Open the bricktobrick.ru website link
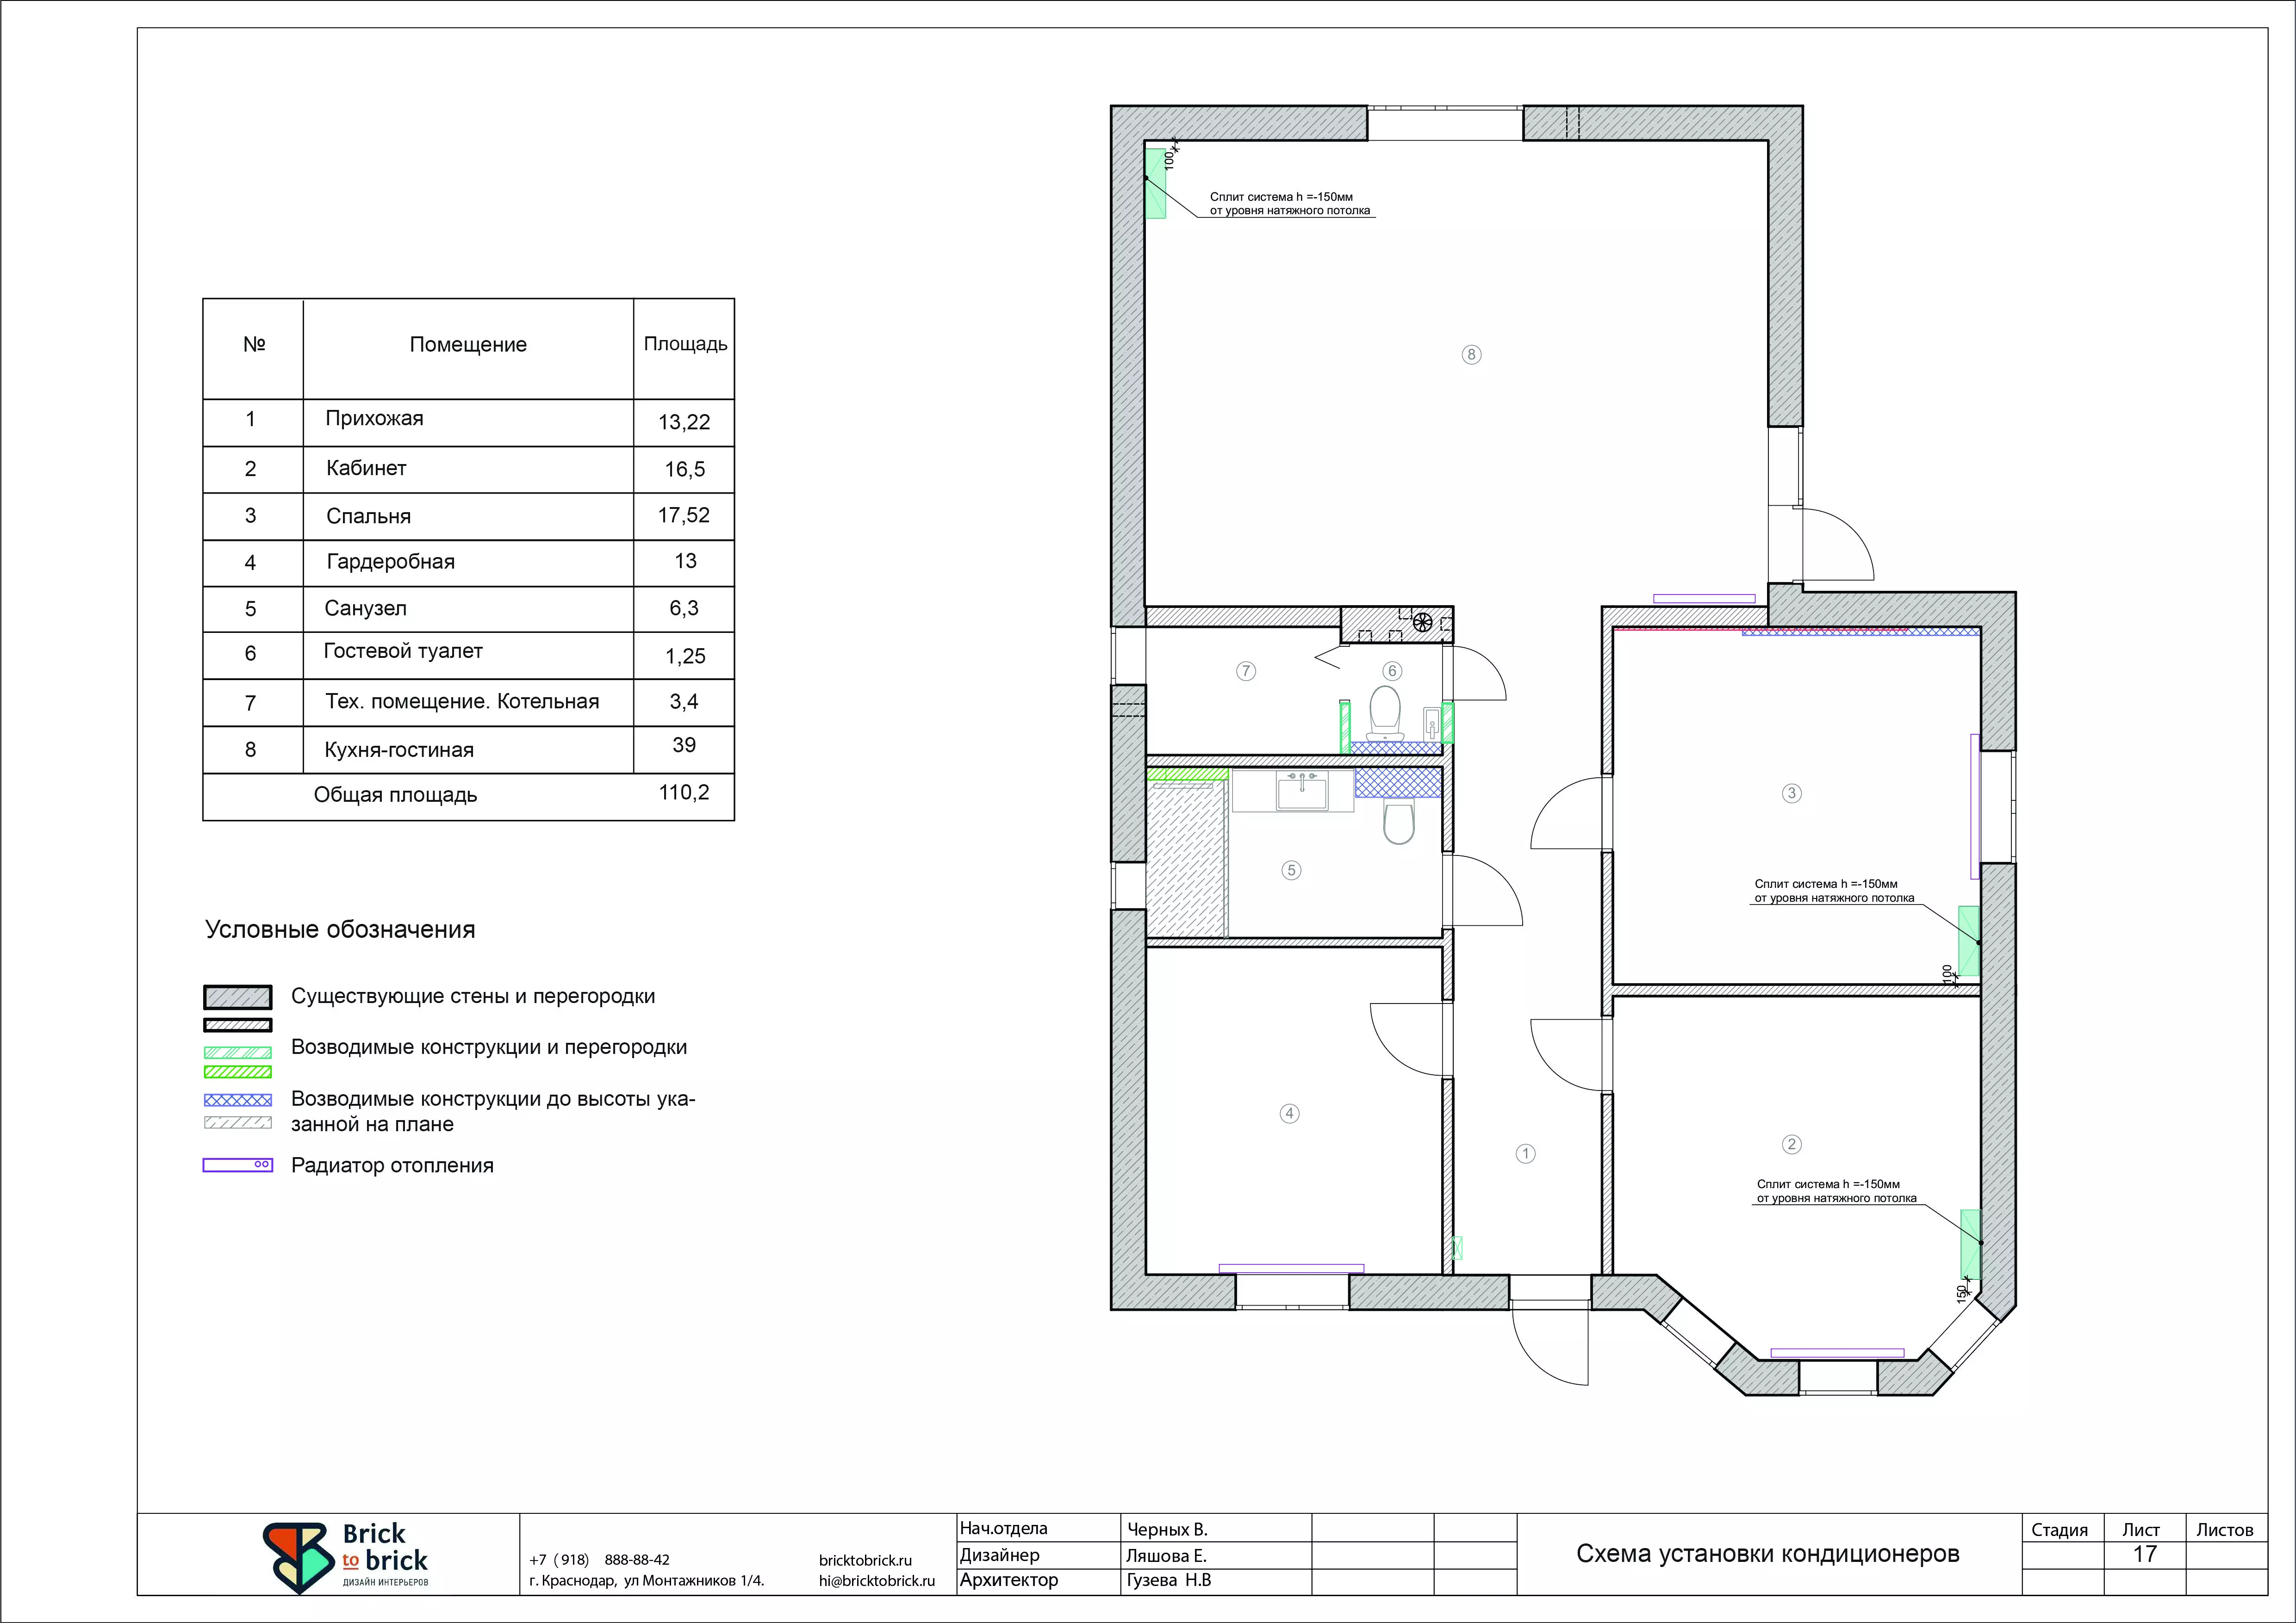Screen dimensions: 2296x1623 pos(865,1560)
